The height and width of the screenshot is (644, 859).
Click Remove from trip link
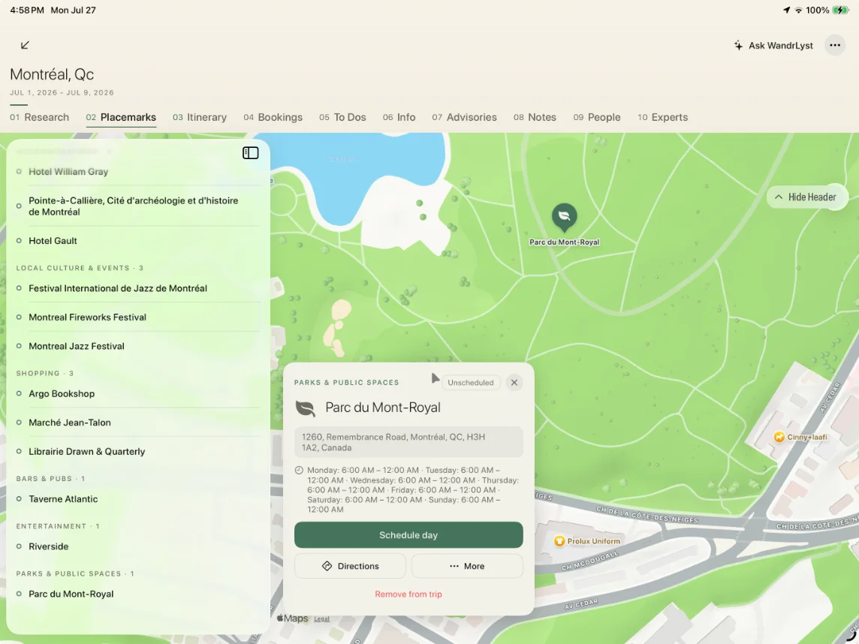[x=408, y=594]
